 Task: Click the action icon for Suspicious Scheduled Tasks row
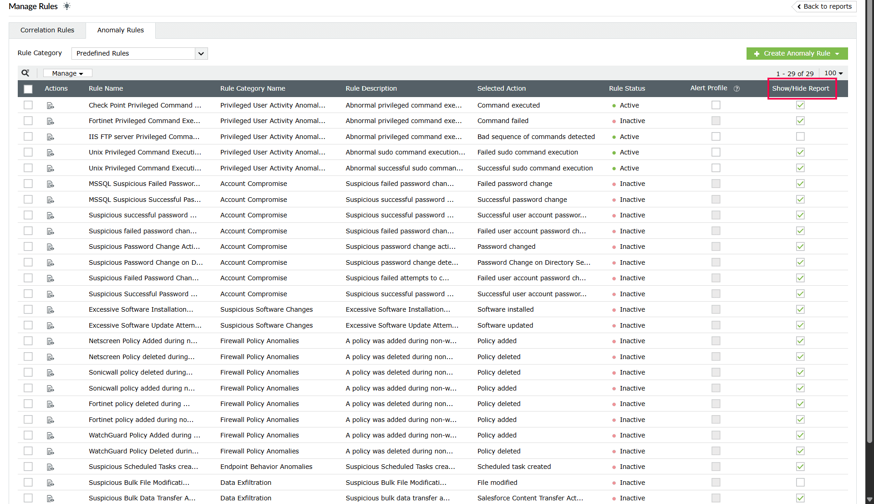[x=50, y=467]
